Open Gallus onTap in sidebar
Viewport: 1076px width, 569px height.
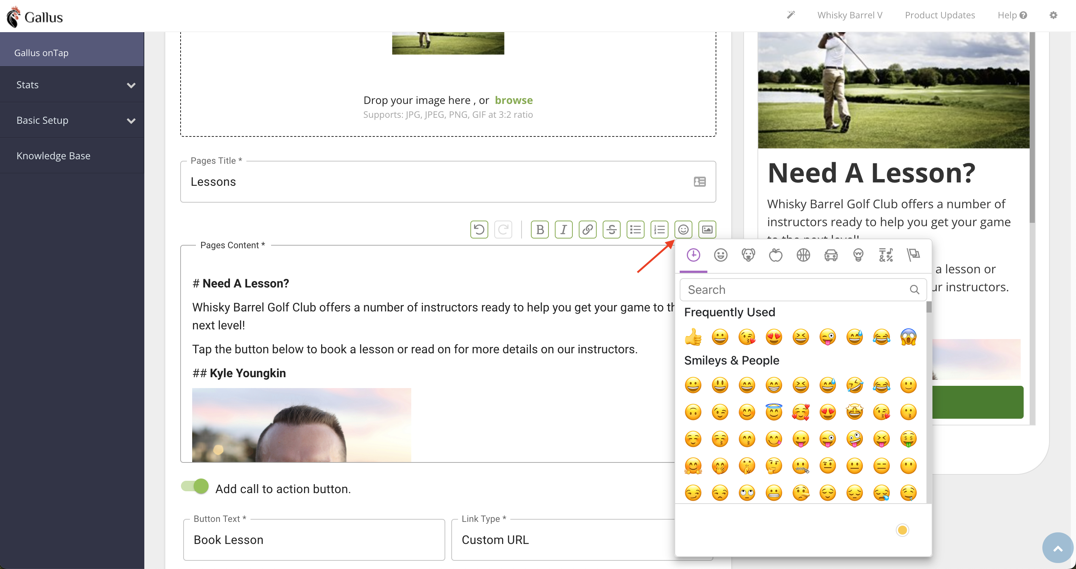pos(72,49)
